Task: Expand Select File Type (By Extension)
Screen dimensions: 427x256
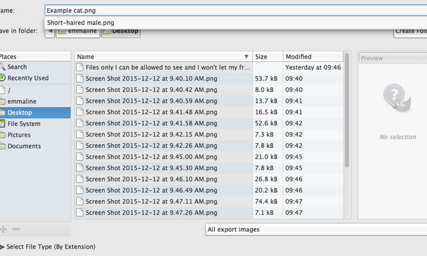Action: pyautogui.click(x=48, y=247)
